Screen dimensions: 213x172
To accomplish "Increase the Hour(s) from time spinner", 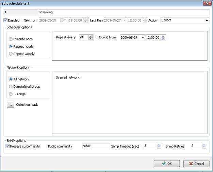I will [x=163, y=36].
